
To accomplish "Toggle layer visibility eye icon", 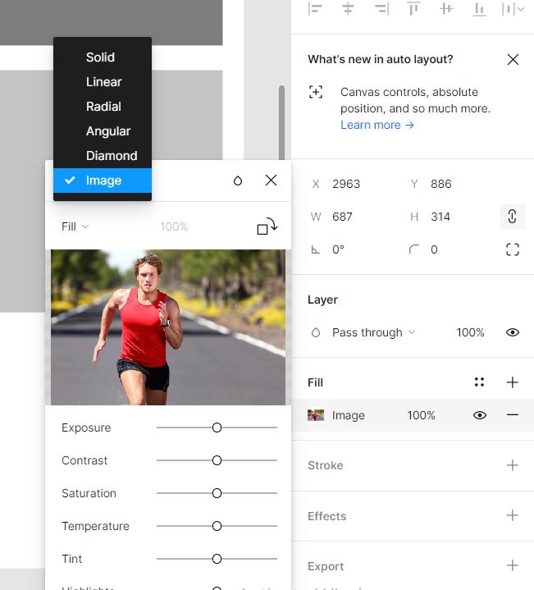I will pos(513,332).
